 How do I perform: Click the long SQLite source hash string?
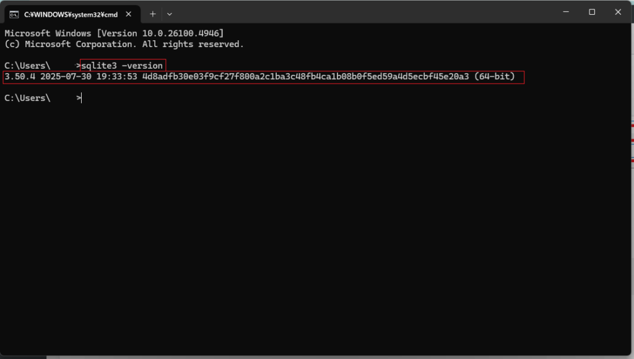point(306,76)
